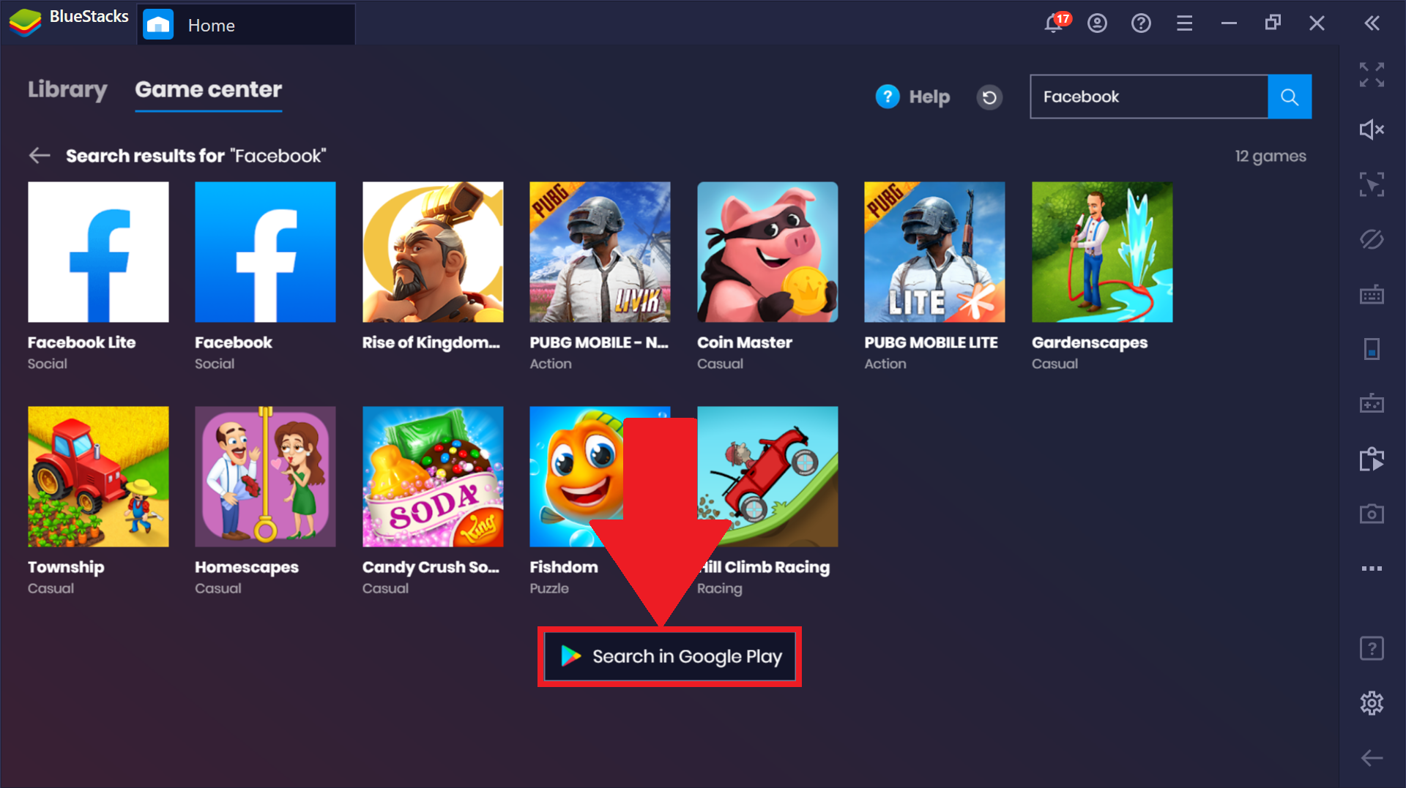Open Township tractor thumbnail
1406x788 pixels.
pyautogui.click(x=98, y=476)
